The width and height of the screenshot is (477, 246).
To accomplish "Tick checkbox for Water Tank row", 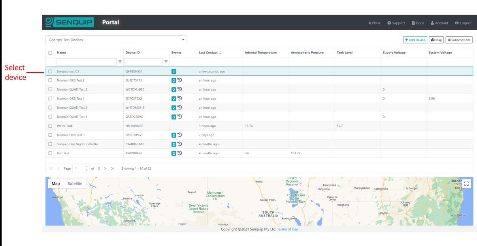I will pyautogui.click(x=50, y=126).
